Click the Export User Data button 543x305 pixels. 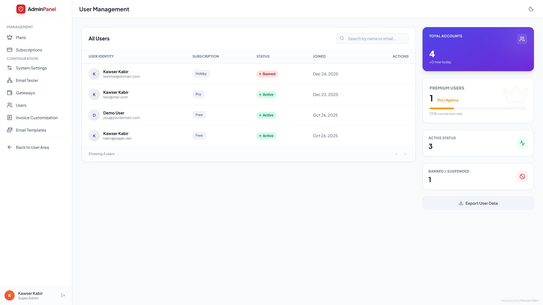pos(478,203)
